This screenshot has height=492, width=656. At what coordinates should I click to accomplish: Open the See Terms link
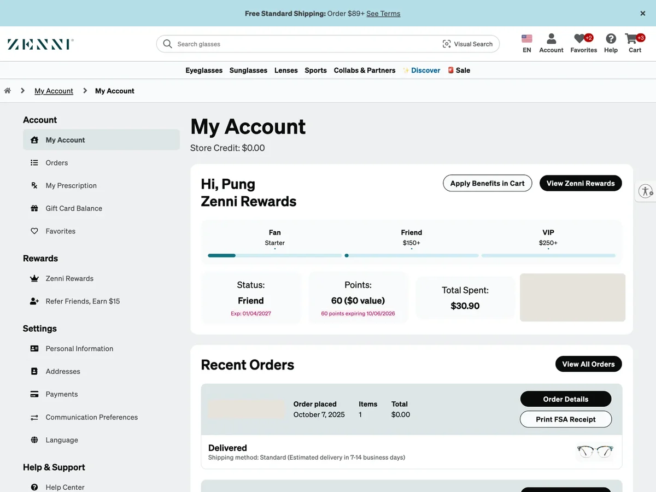pyautogui.click(x=383, y=14)
